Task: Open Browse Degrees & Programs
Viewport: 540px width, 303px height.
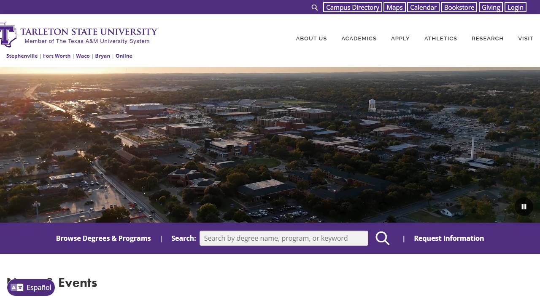Action: click(x=103, y=238)
